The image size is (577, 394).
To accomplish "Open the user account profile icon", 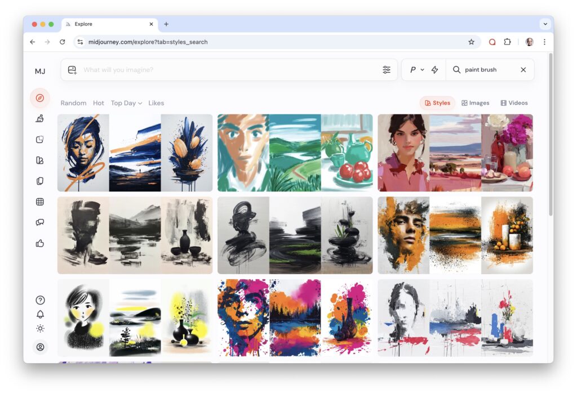I will pos(40,347).
